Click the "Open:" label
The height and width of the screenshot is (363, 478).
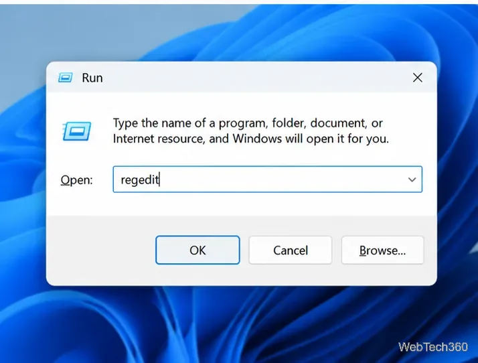pyautogui.click(x=76, y=179)
